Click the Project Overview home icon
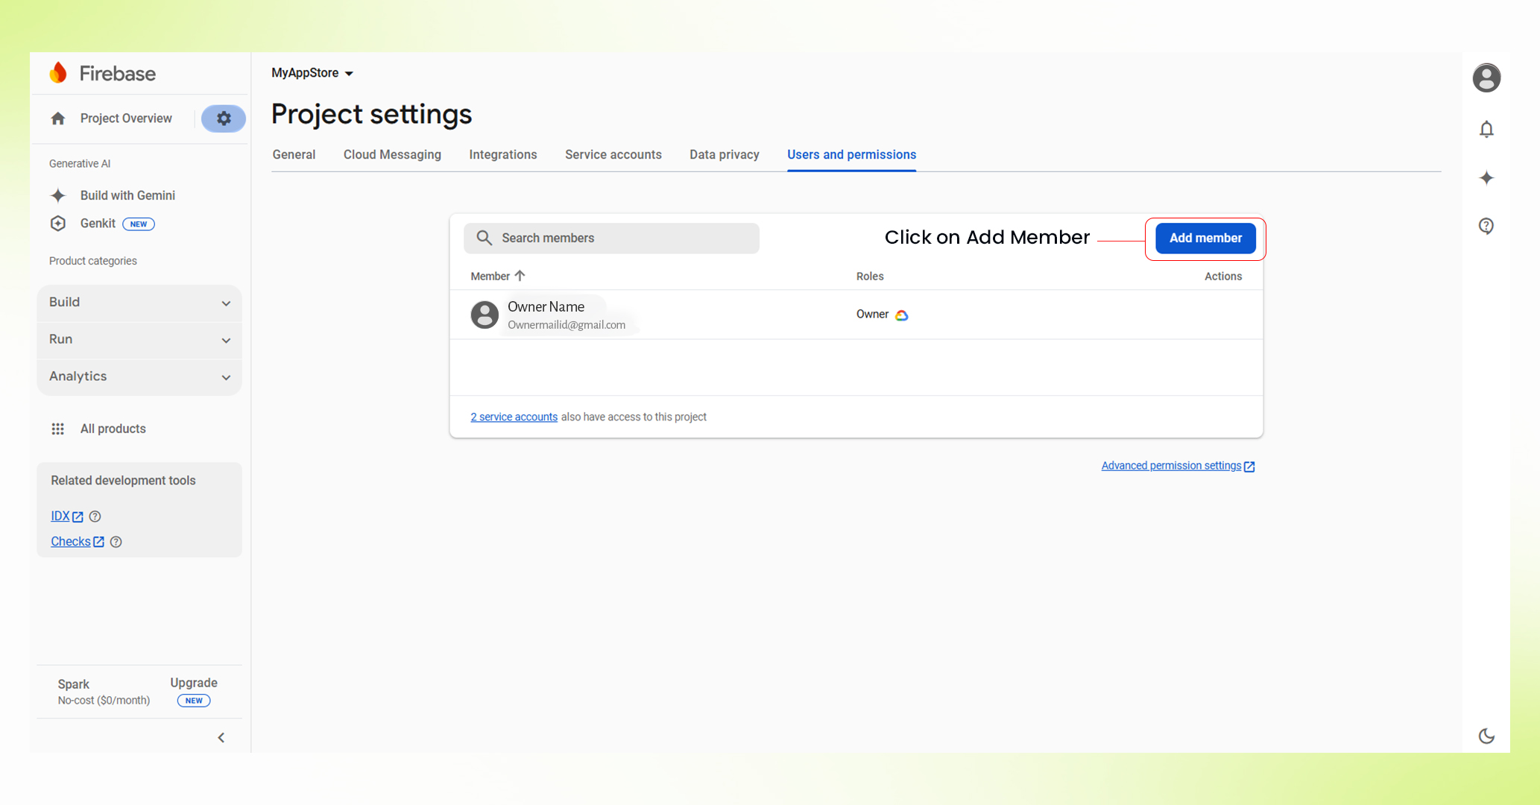Image resolution: width=1540 pixels, height=805 pixels. (x=58, y=118)
